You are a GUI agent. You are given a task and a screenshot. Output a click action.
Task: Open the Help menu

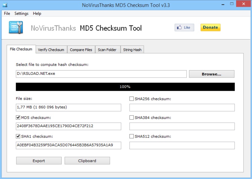(37, 13)
